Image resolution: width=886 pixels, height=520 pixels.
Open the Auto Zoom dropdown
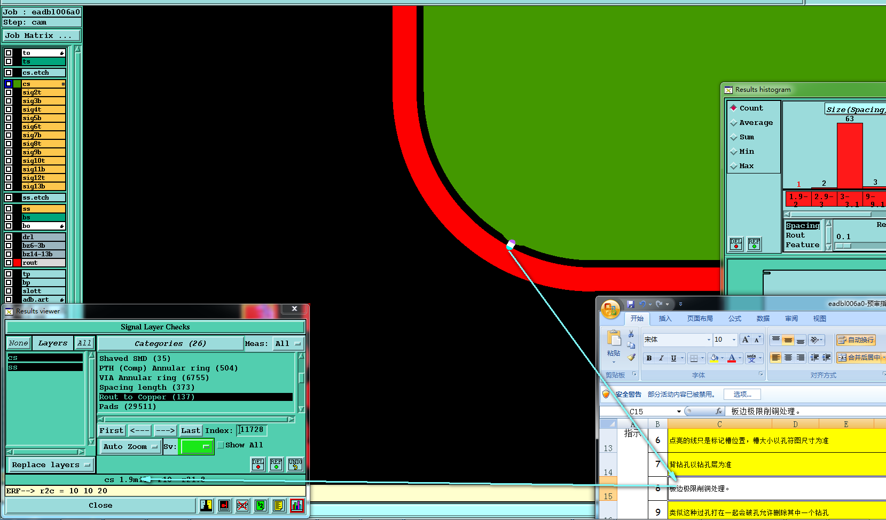point(130,446)
